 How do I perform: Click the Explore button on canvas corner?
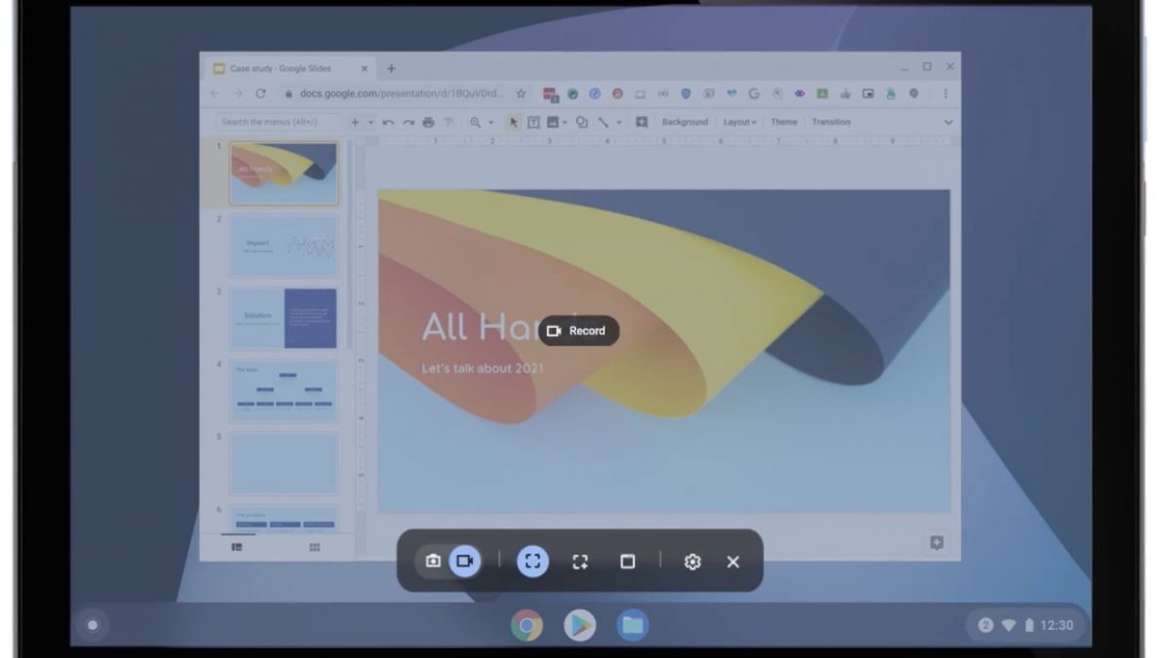pyautogui.click(x=937, y=543)
